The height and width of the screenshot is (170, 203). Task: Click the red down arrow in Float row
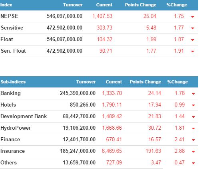pos(193,40)
